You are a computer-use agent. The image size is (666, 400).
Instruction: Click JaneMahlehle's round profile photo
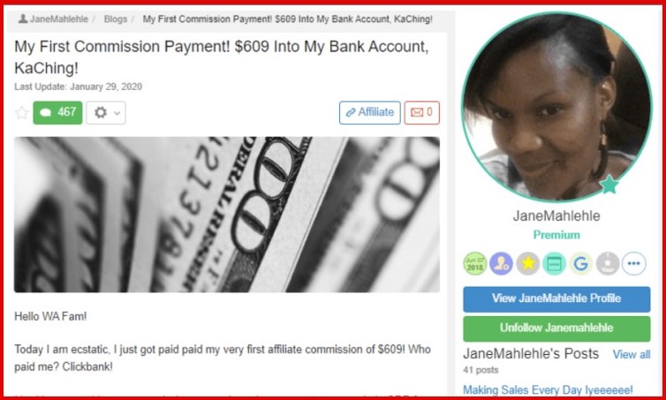556,107
